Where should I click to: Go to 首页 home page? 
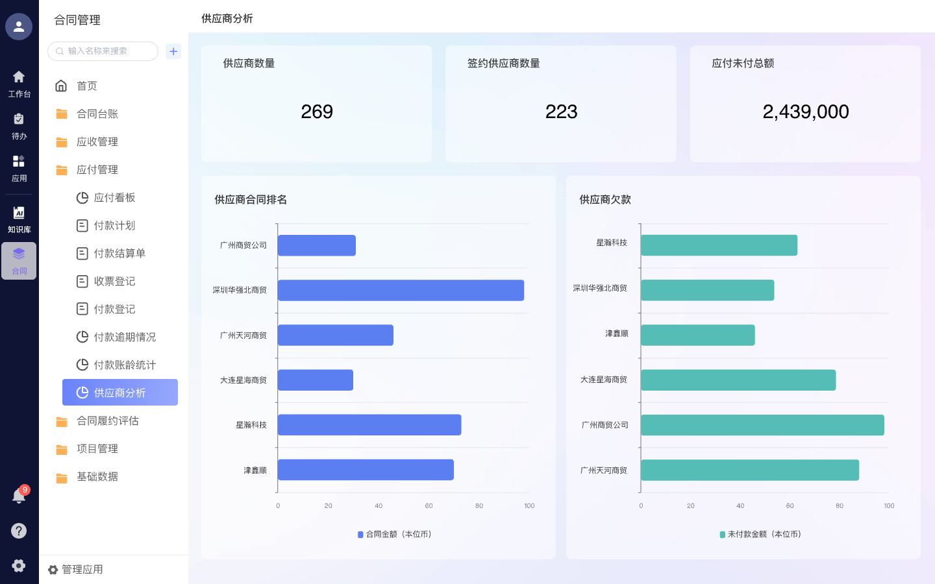tap(87, 86)
